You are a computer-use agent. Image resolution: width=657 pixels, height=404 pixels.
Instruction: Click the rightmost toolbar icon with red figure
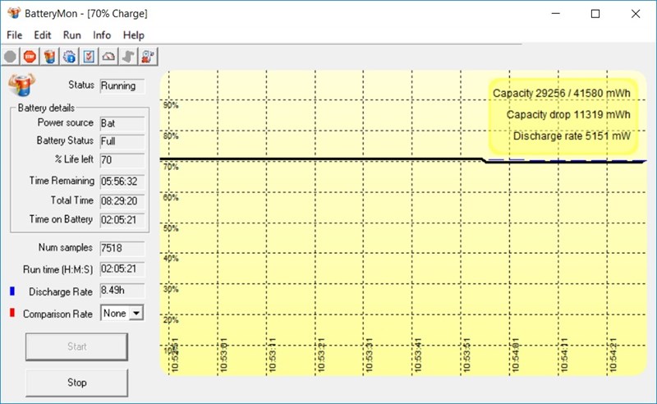click(x=148, y=57)
